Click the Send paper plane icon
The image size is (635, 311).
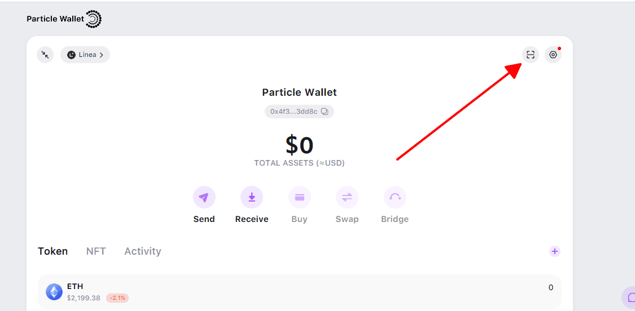coord(204,197)
